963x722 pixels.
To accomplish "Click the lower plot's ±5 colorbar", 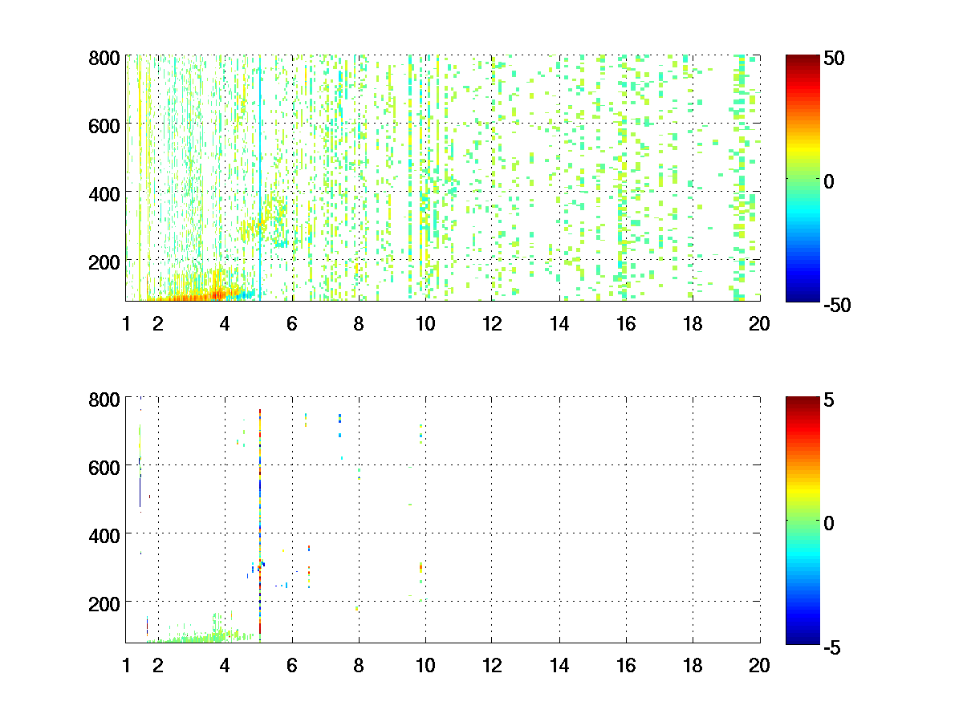I will point(803,519).
